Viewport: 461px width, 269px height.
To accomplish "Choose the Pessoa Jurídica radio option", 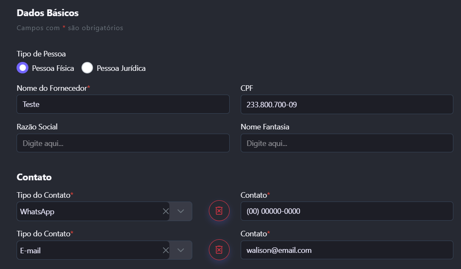I will pyautogui.click(x=87, y=68).
